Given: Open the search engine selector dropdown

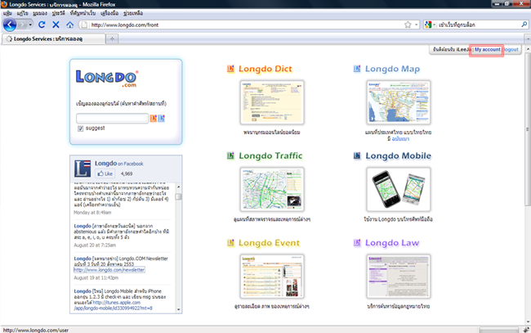Looking at the screenshot, I should click(x=430, y=25).
